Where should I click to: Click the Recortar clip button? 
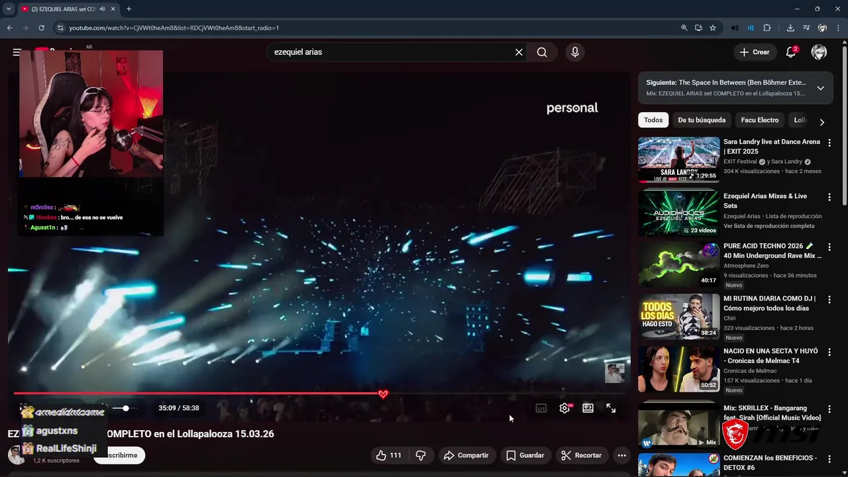581,455
